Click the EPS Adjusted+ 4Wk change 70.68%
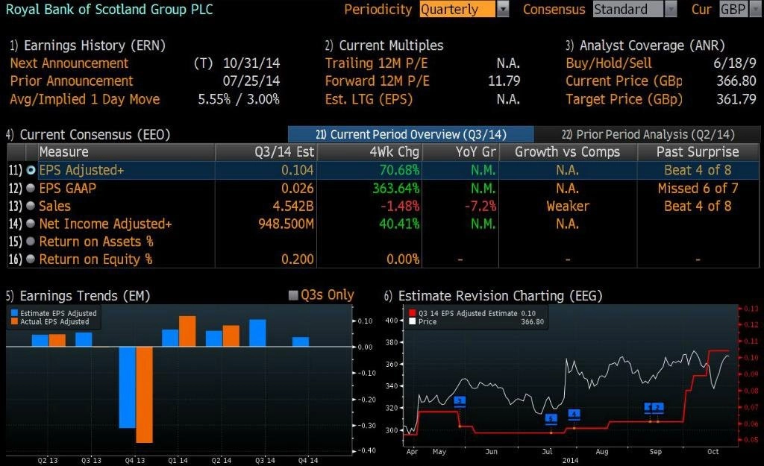 (400, 170)
